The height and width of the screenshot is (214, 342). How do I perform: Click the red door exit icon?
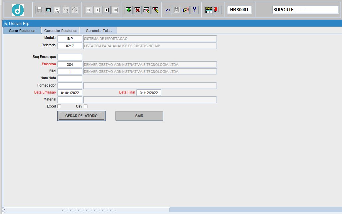216,10
